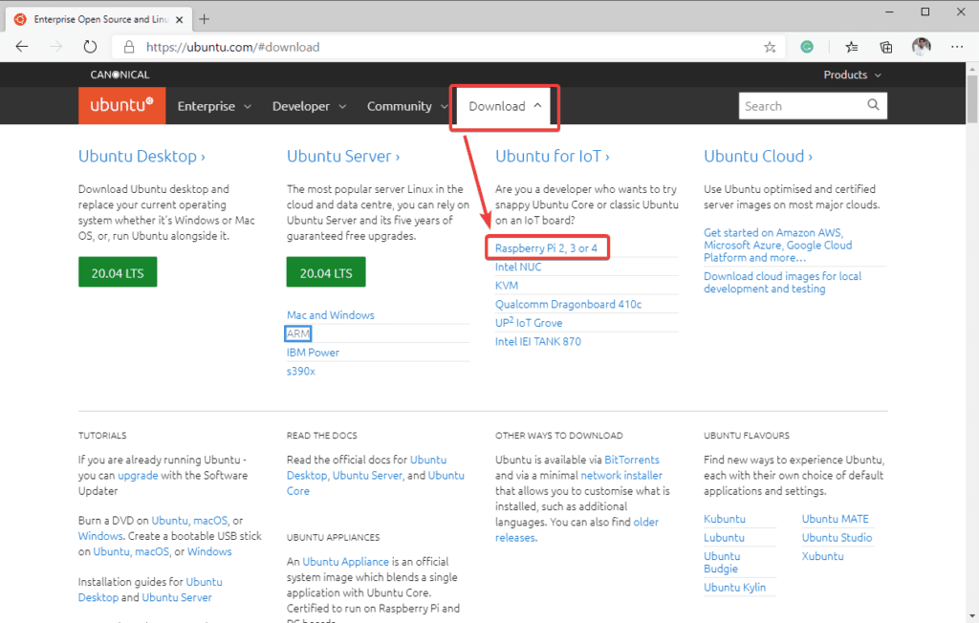Image resolution: width=979 pixels, height=623 pixels.
Task: Open the Favorites list icon in the toolbar
Action: (852, 47)
